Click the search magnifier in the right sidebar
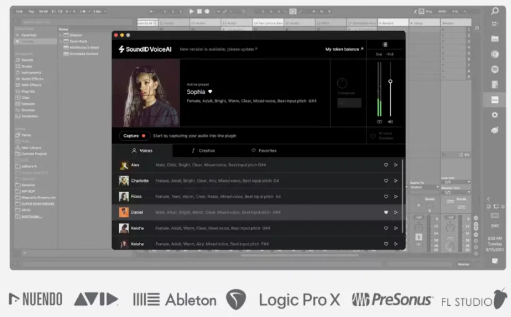 click(x=495, y=11)
